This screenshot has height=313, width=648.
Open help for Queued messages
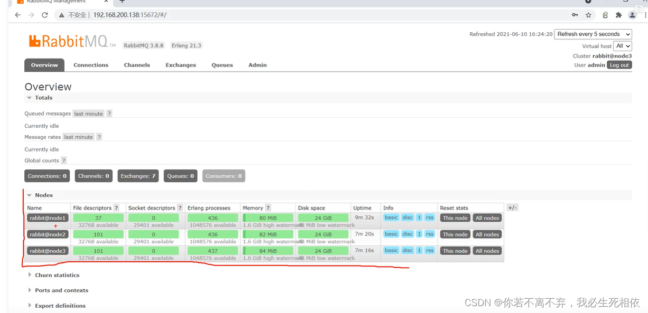tap(109, 113)
